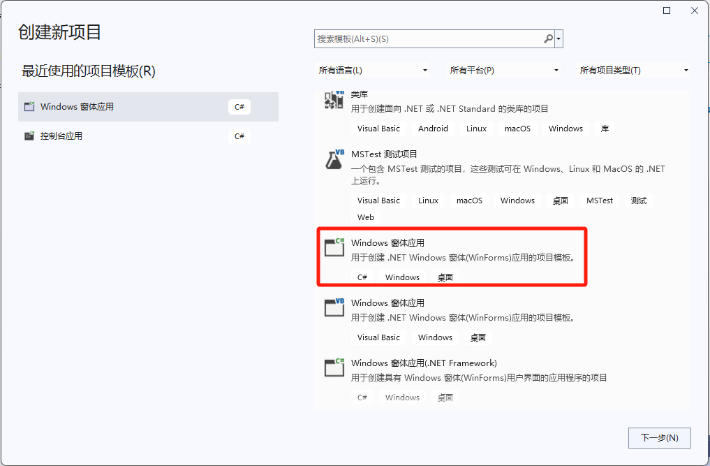Click the MSTest tag under MSTest 测试项目
This screenshot has width=710, height=466.
click(600, 201)
